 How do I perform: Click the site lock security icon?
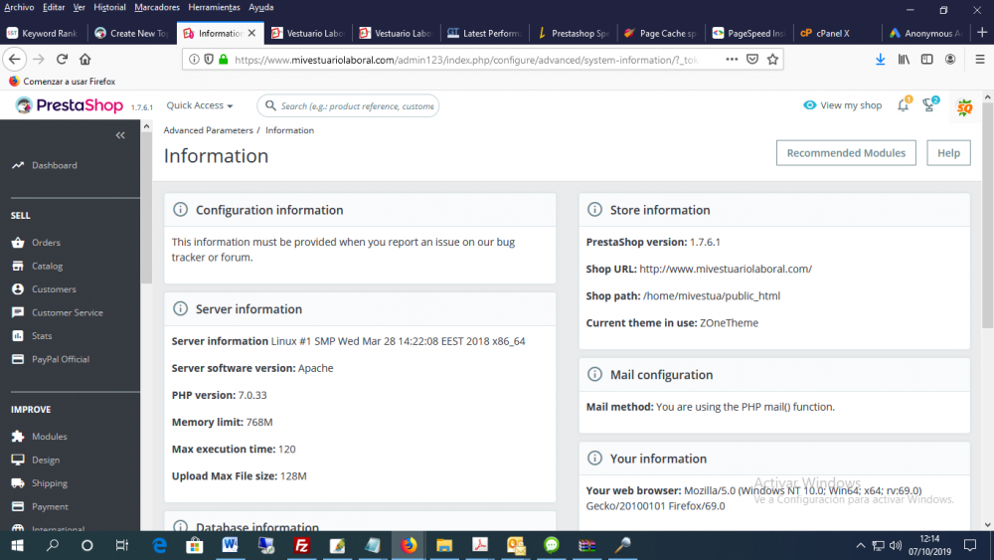[x=223, y=59]
